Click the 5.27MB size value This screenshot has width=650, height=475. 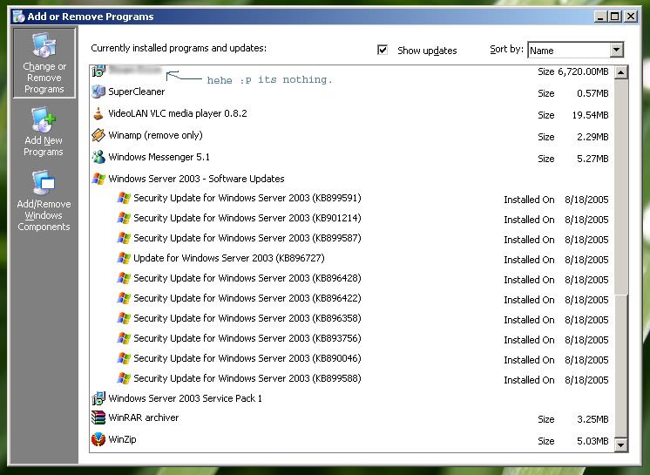(592, 159)
